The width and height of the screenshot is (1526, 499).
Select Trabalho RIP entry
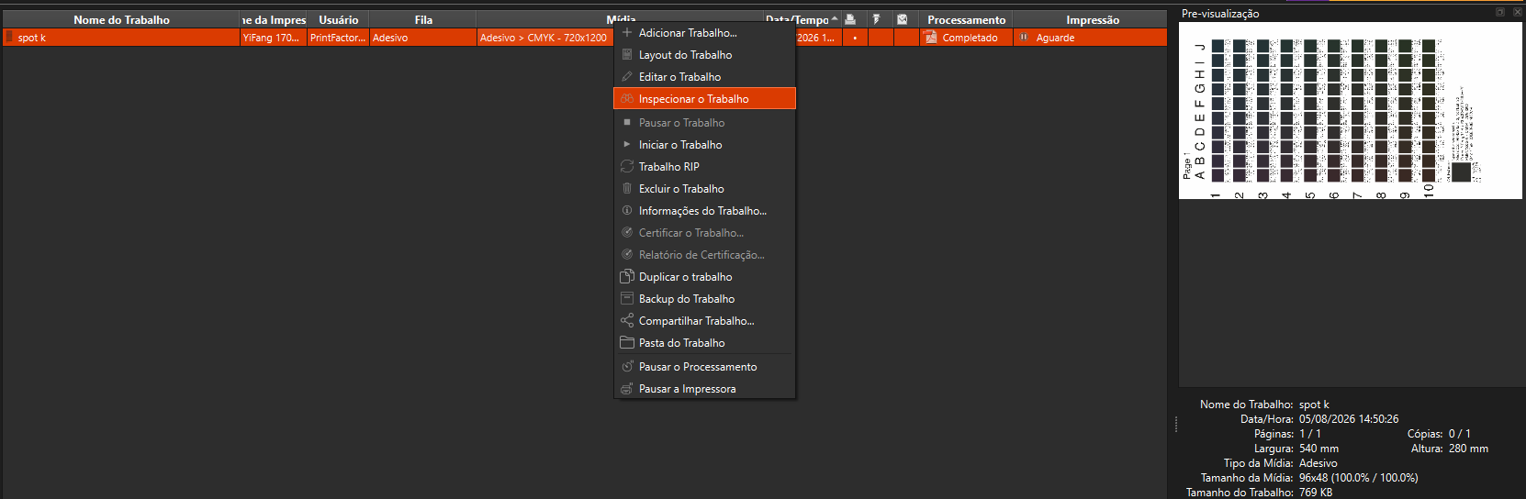pos(704,167)
